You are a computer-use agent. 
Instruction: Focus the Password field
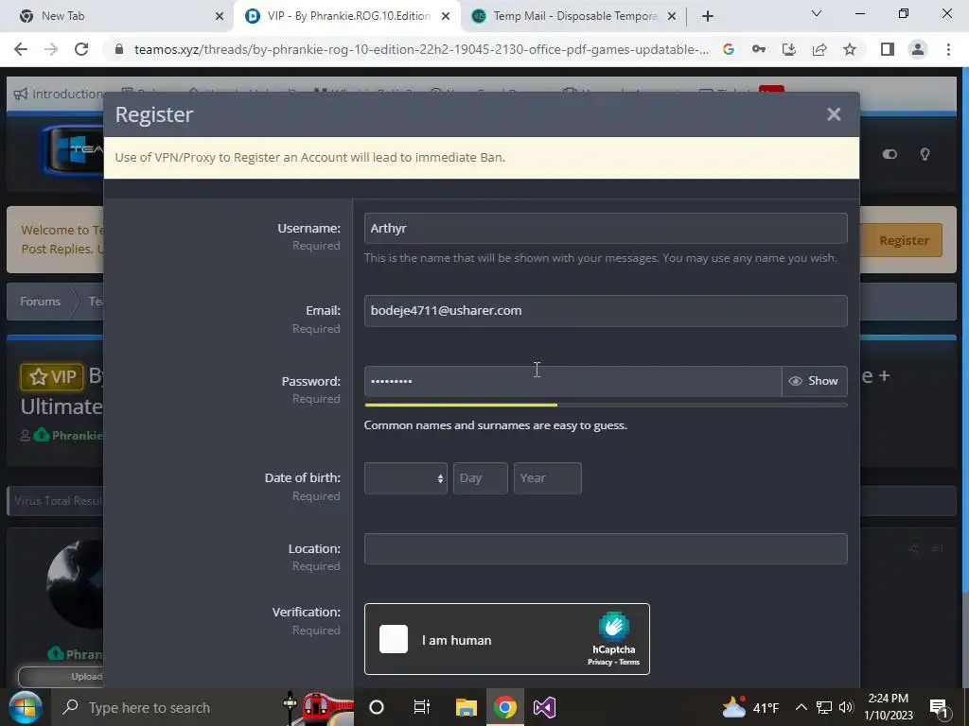coord(573,382)
